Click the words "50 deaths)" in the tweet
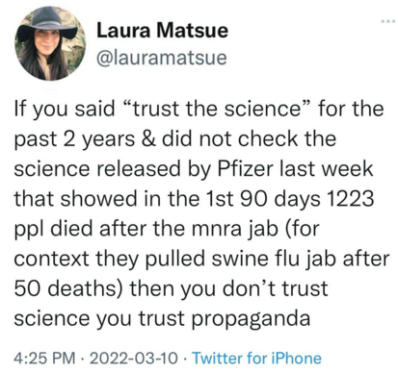 pyautogui.click(x=69, y=288)
